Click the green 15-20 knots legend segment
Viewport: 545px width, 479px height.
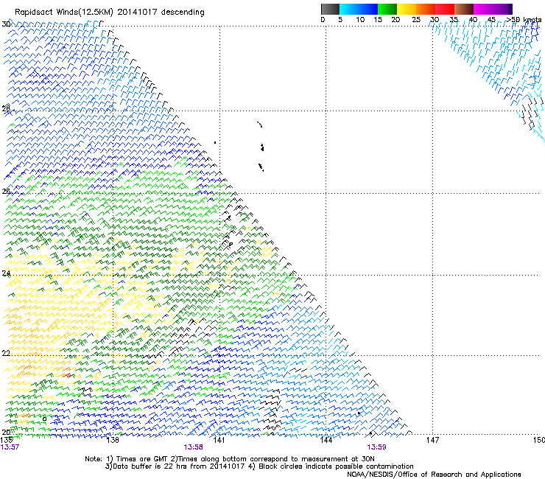point(387,9)
